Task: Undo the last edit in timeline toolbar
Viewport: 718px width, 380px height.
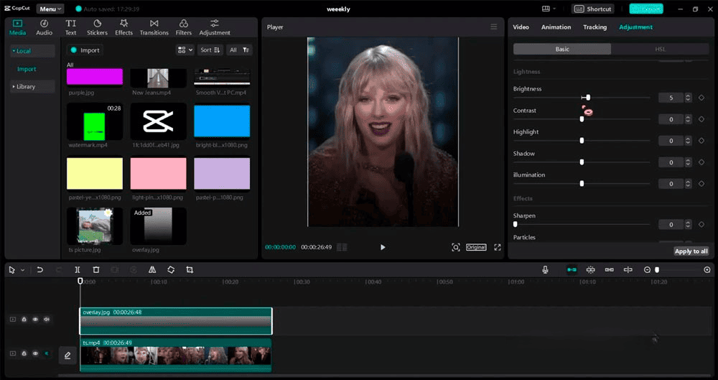Action: click(39, 270)
